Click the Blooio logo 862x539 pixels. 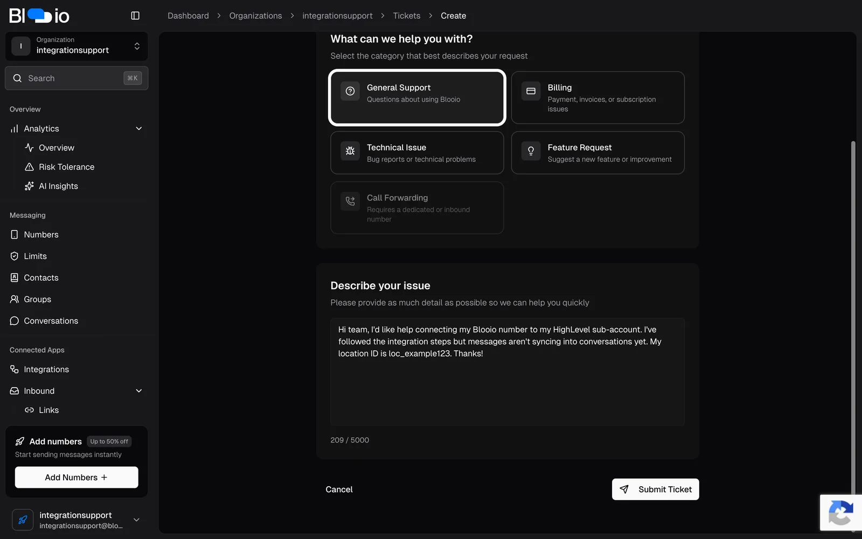pyautogui.click(x=39, y=16)
